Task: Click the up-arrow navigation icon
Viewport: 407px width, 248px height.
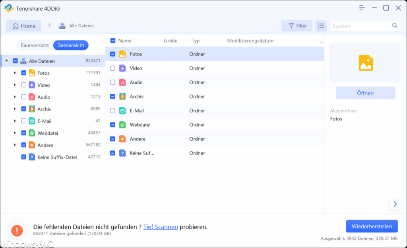Action: [x=49, y=25]
